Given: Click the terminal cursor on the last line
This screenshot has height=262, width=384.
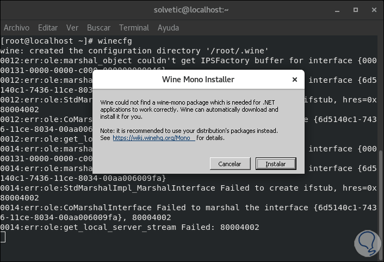Looking at the screenshot, I should coord(3,237).
